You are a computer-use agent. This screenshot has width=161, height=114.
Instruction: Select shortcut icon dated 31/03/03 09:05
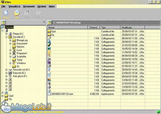(49, 45)
